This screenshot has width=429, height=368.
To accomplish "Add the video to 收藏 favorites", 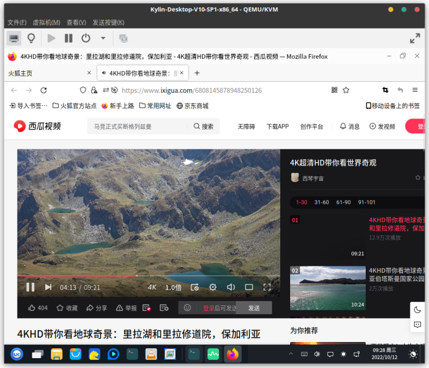I will (x=67, y=308).
